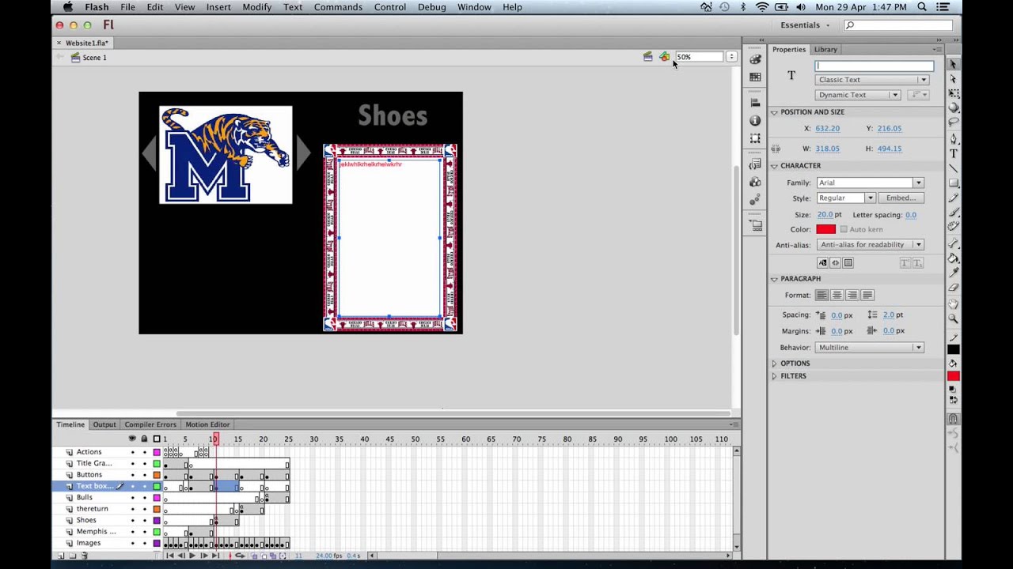This screenshot has width=1013, height=569.
Task: Click the Edit Scene icon above stage
Action: point(647,57)
